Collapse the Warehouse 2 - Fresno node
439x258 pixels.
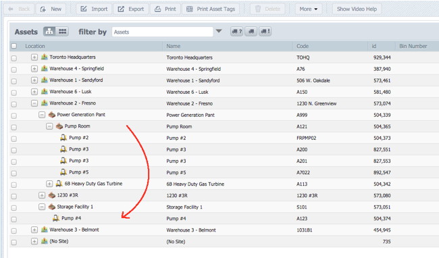pos(34,103)
